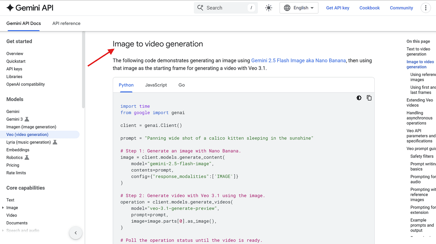Image resolution: width=436 pixels, height=244 pixels.
Task: Open the Gemini 2.5 Flash Image link
Action: (x=298, y=61)
